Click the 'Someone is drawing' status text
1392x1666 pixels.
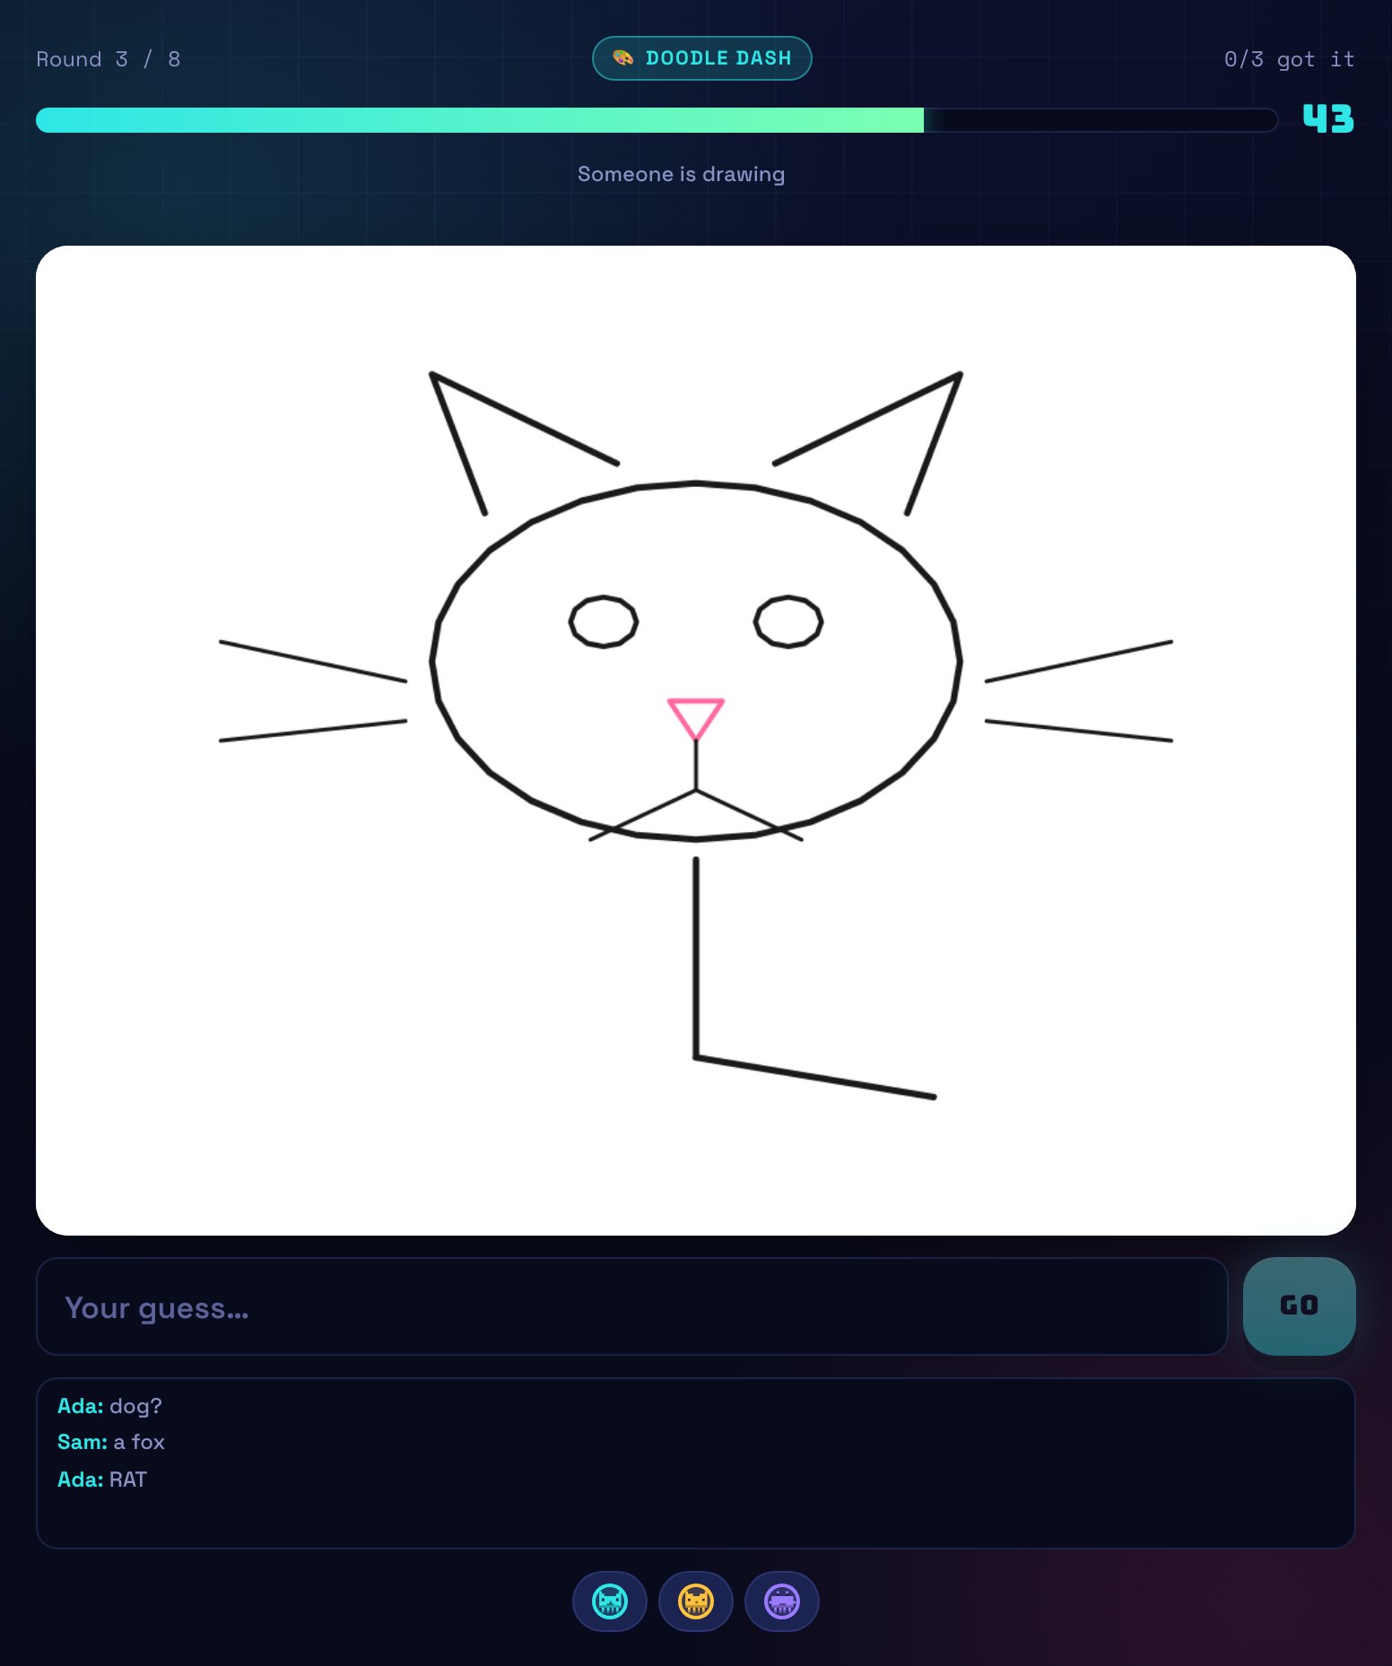point(681,174)
